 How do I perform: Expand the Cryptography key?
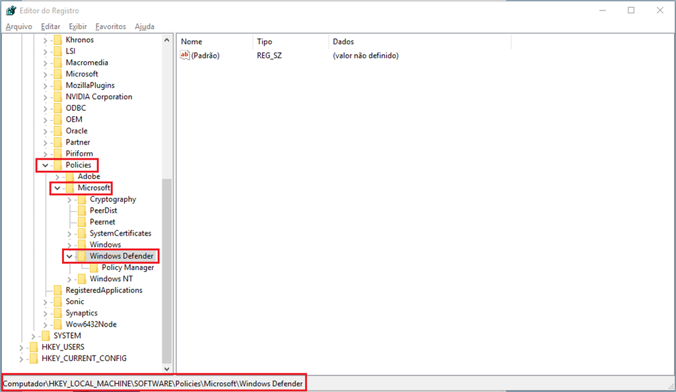coord(69,199)
